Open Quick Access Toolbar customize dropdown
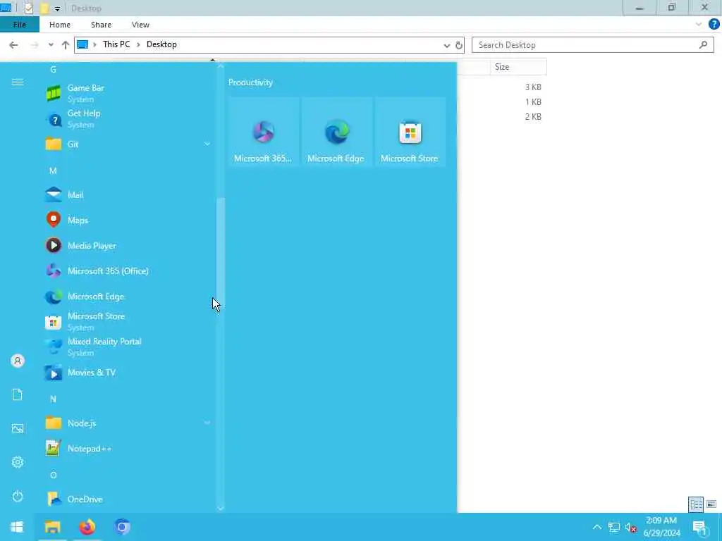This screenshot has height=541, width=722. (x=57, y=8)
